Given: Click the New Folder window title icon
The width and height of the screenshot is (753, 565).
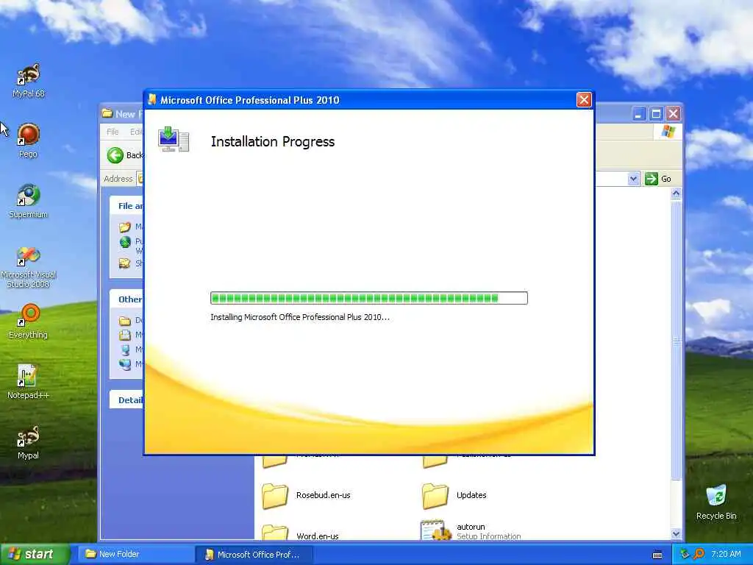Looking at the screenshot, I should (107, 113).
